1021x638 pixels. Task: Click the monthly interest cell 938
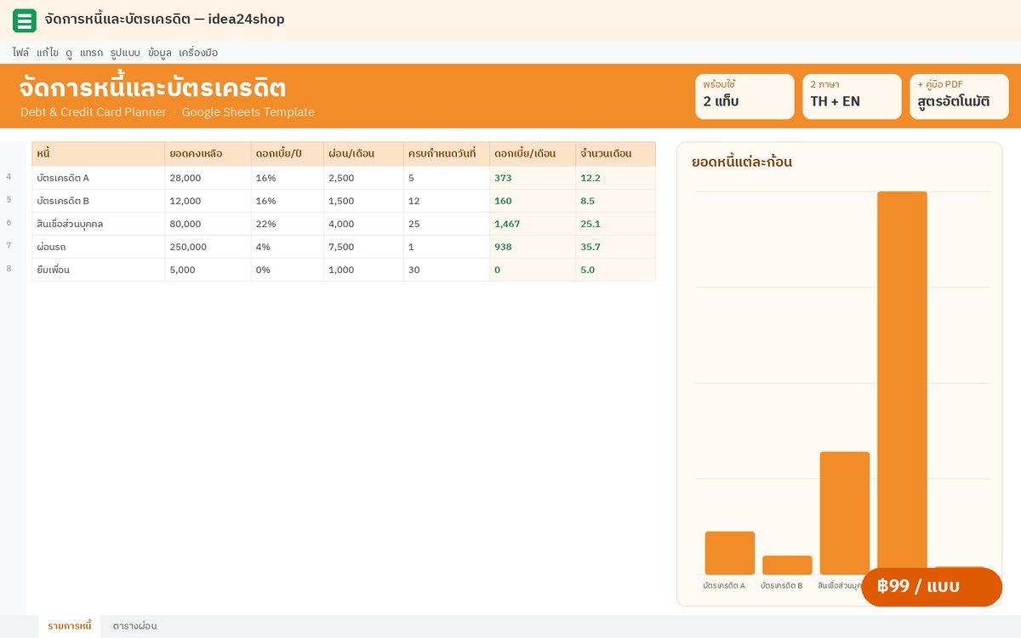click(533, 247)
